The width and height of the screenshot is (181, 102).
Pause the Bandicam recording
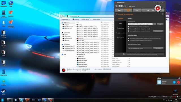click(x=163, y=10)
